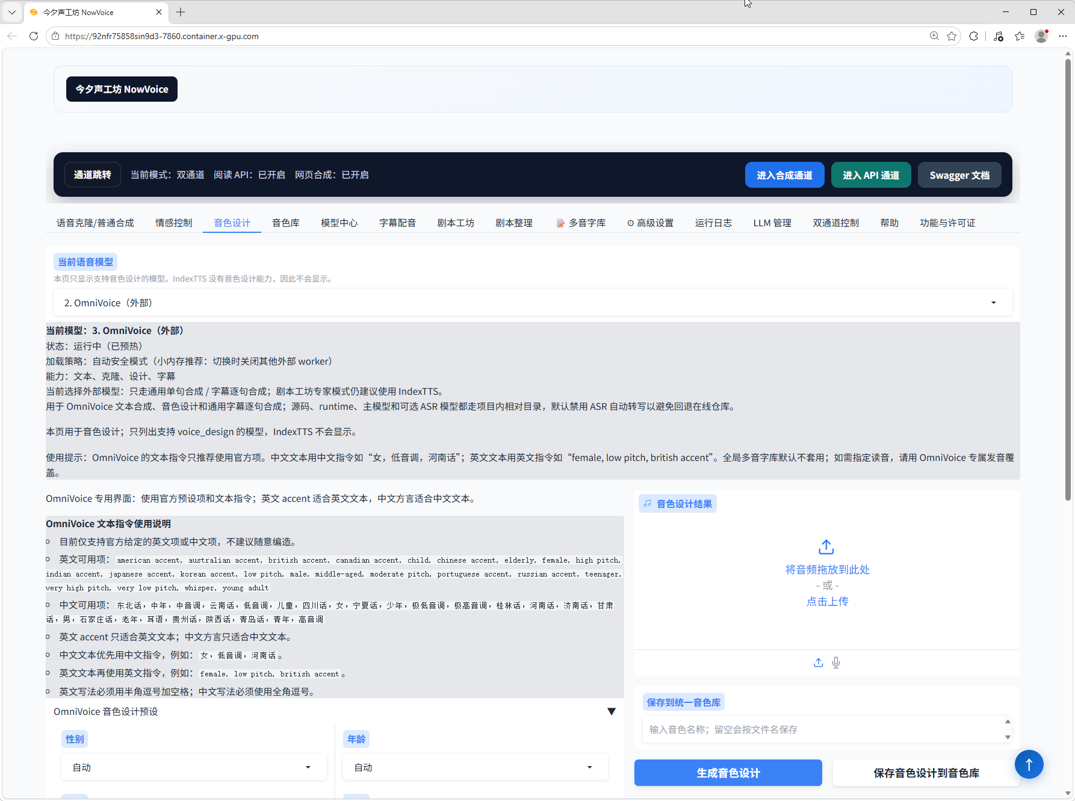Click 保存音色设计到音色库 button
The width and height of the screenshot is (1075, 801).
(x=926, y=773)
